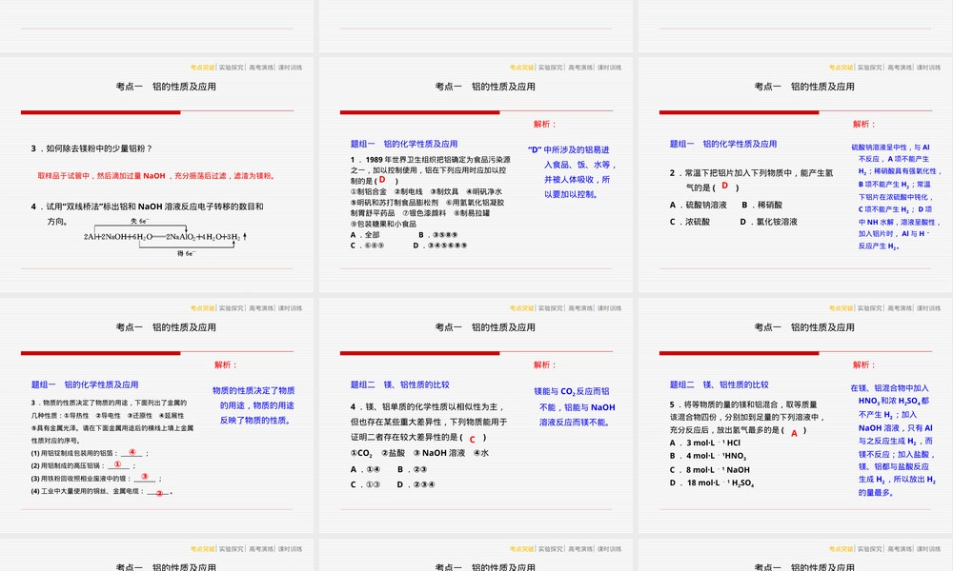Select option D 18 mol·L⁻¹ H₂SO₄

(712, 483)
